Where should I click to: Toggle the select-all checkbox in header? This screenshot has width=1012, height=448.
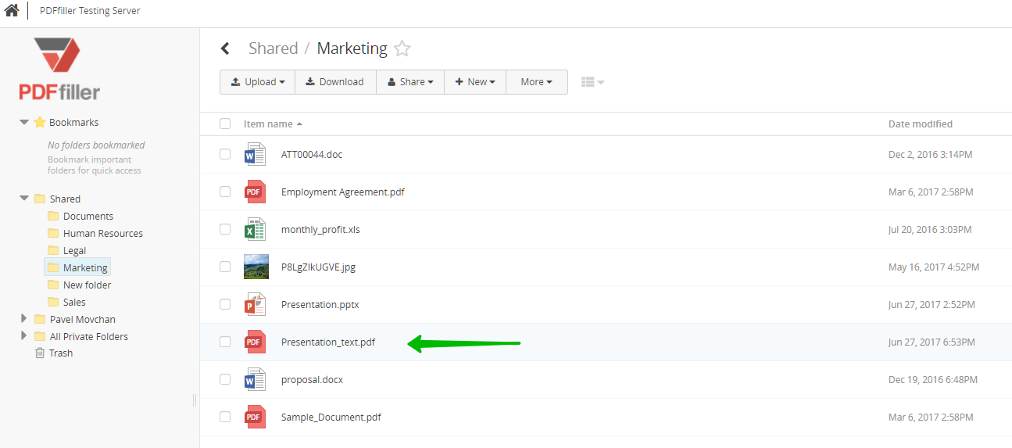click(x=225, y=124)
